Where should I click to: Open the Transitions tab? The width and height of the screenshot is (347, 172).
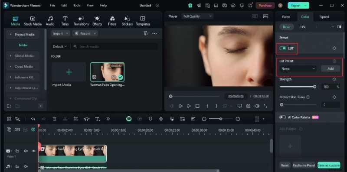point(81,21)
